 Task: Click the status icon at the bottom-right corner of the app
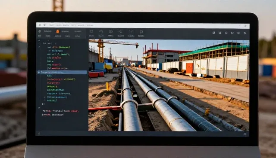245,134
